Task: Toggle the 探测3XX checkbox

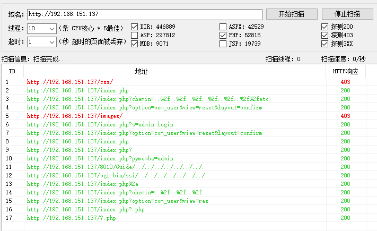Action: (325, 44)
